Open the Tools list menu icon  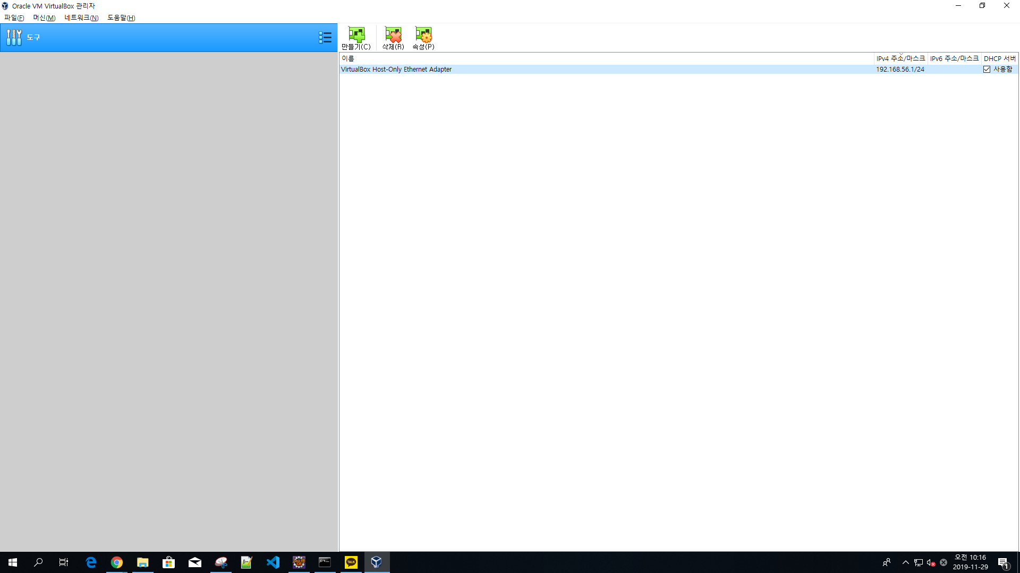[325, 37]
